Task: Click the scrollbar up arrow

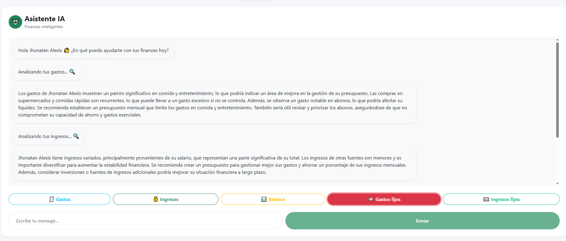Action: [557, 40]
